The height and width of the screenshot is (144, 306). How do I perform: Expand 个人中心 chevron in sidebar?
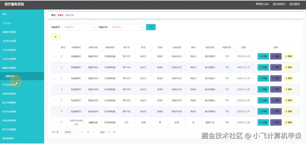pyautogui.click(x=40, y=23)
